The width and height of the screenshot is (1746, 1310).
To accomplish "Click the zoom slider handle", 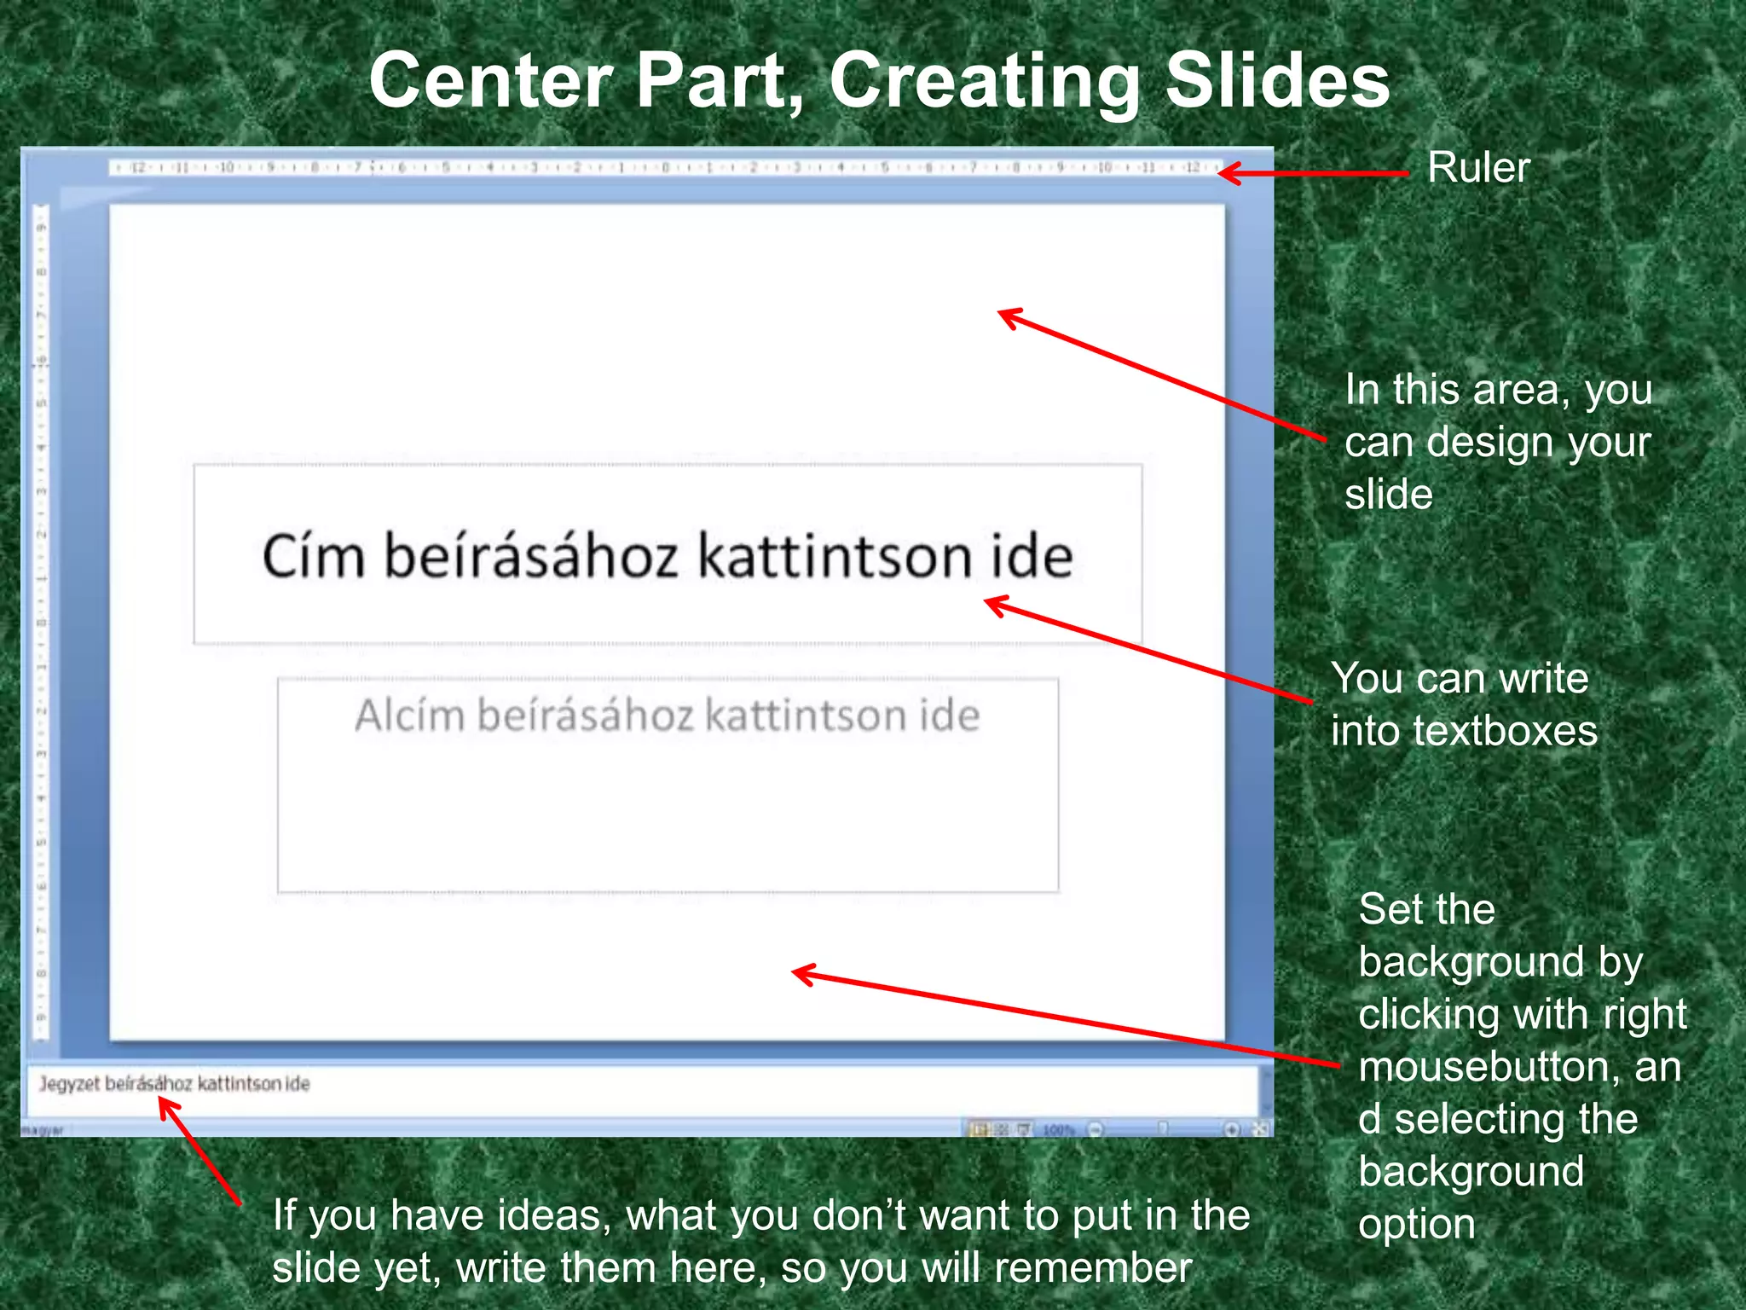I will click(x=1163, y=1129).
